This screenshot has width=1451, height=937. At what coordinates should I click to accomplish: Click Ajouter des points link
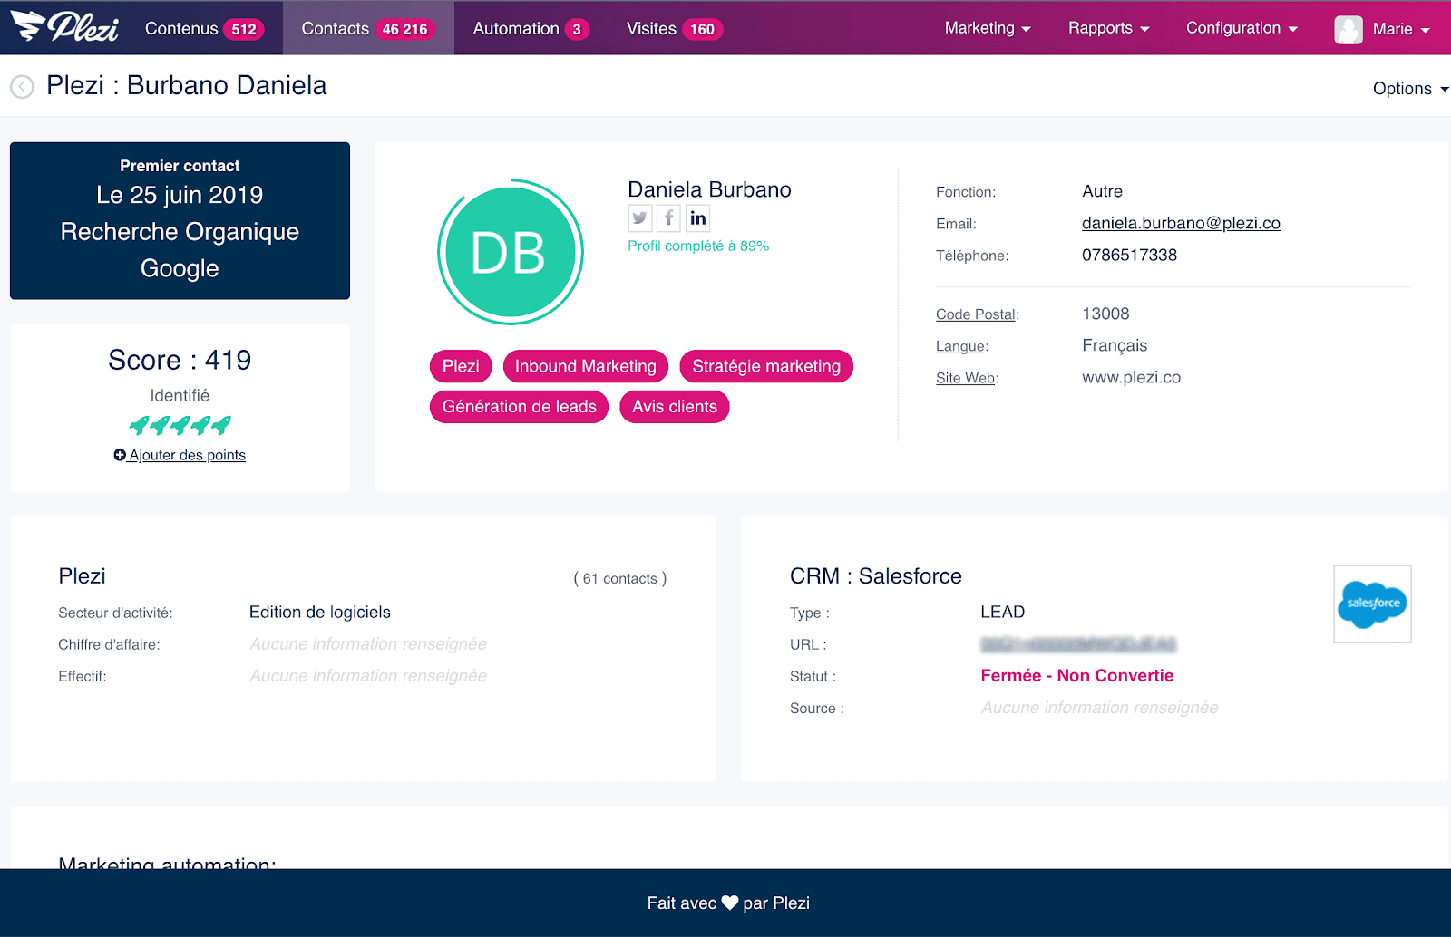pyautogui.click(x=180, y=455)
